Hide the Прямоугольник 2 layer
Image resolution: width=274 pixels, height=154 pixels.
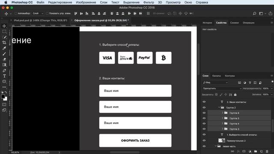204,141
